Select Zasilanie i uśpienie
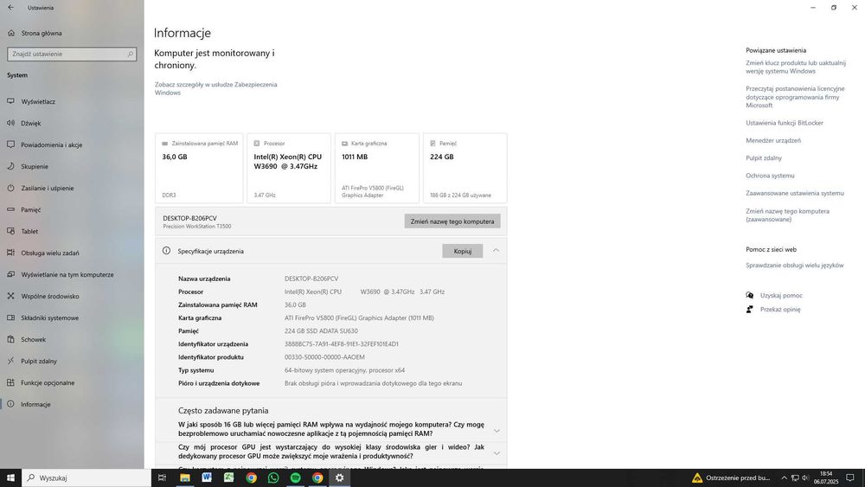Screen dimensions: 865x487 (x=47, y=188)
